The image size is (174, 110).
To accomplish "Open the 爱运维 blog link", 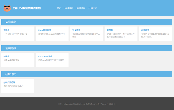I will pyautogui.click(x=6, y=30).
